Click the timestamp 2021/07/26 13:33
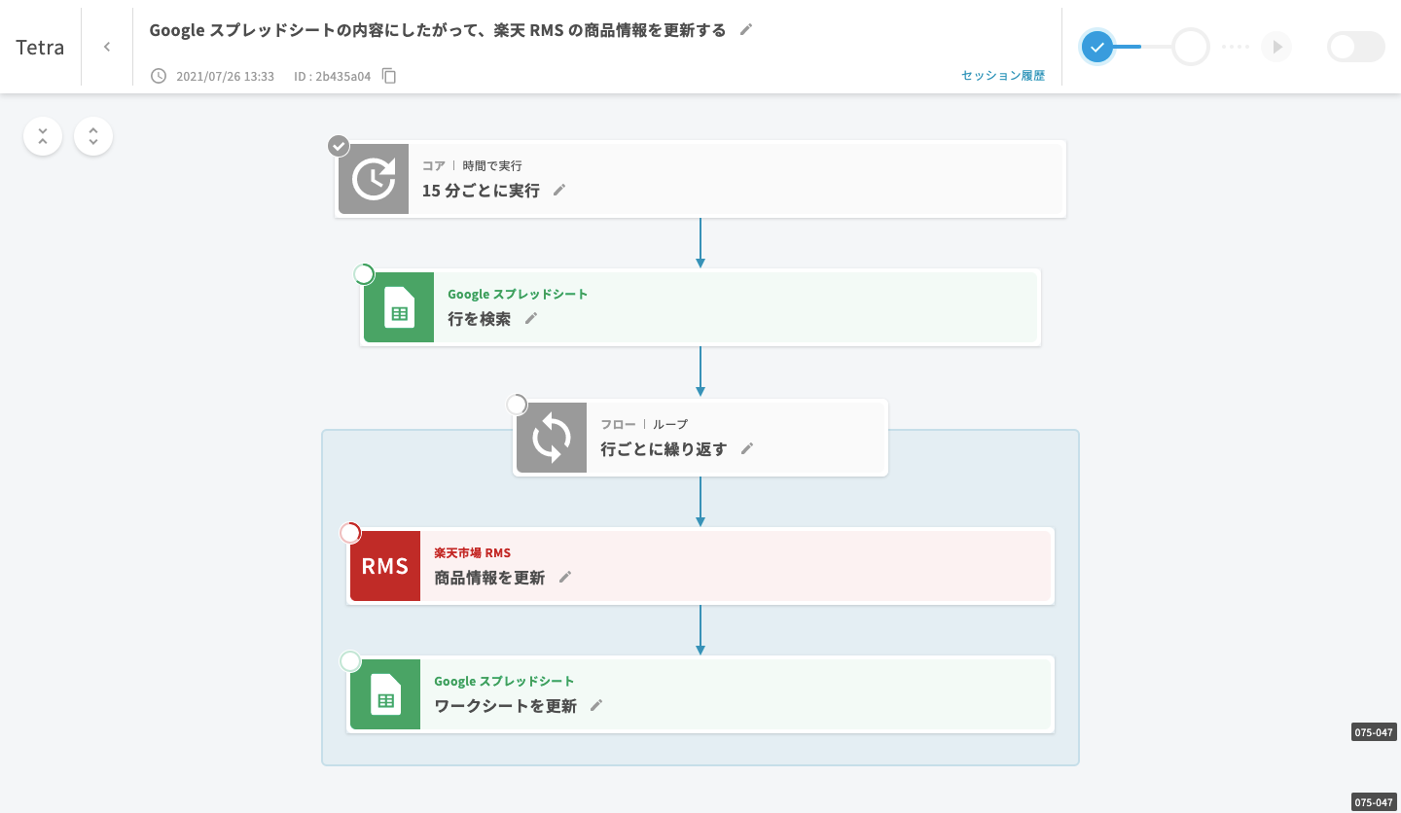Viewport: 1401px width, 813px height. point(226,76)
